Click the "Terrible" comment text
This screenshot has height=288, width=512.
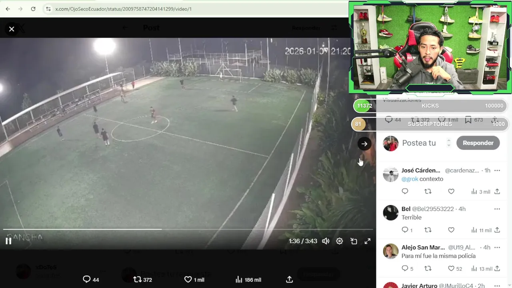click(x=412, y=217)
